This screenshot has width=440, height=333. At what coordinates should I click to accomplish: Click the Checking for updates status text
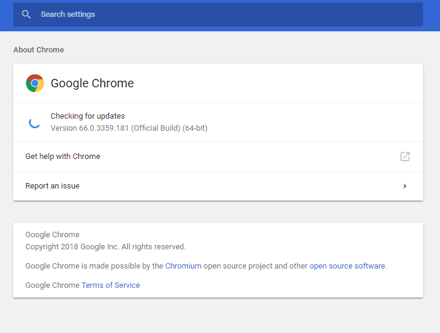[x=87, y=116]
